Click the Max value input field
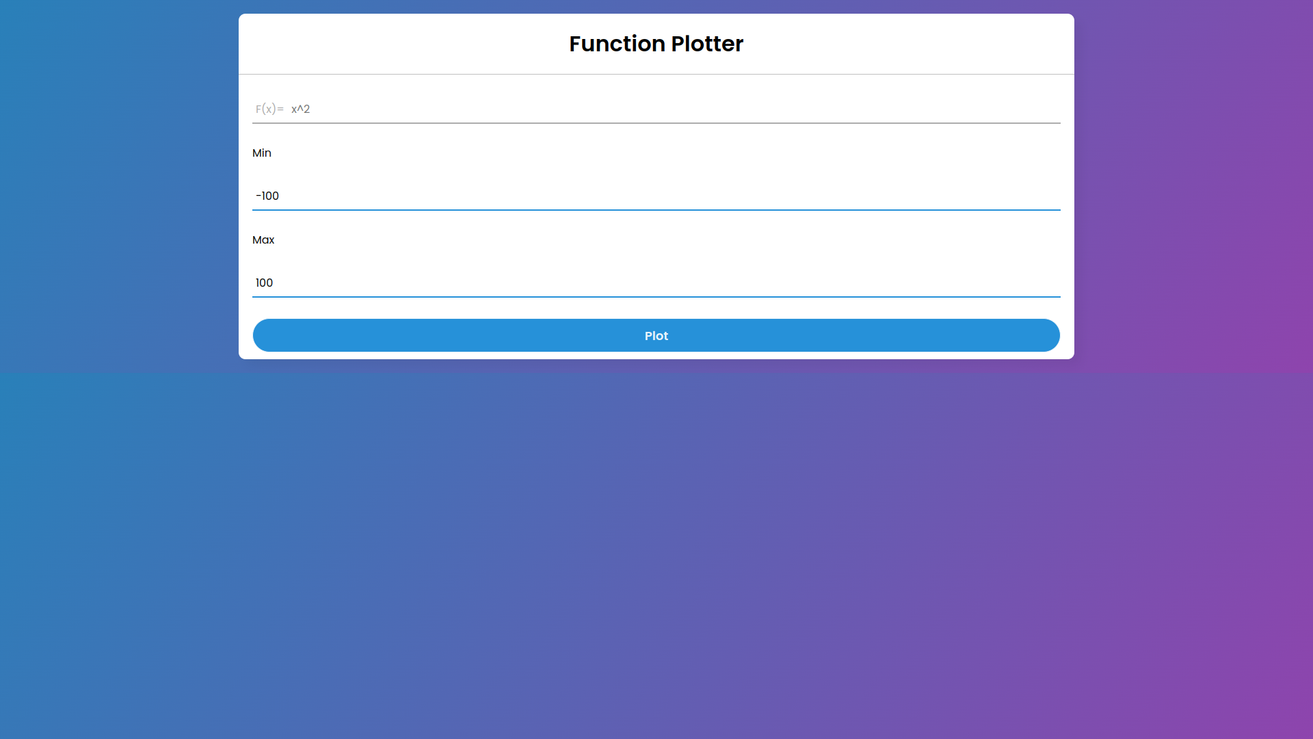The width and height of the screenshot is (1313, 739). 656,283
